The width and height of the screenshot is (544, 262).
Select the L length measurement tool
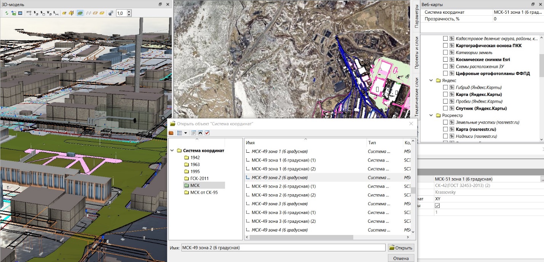(x=56, y=13)
